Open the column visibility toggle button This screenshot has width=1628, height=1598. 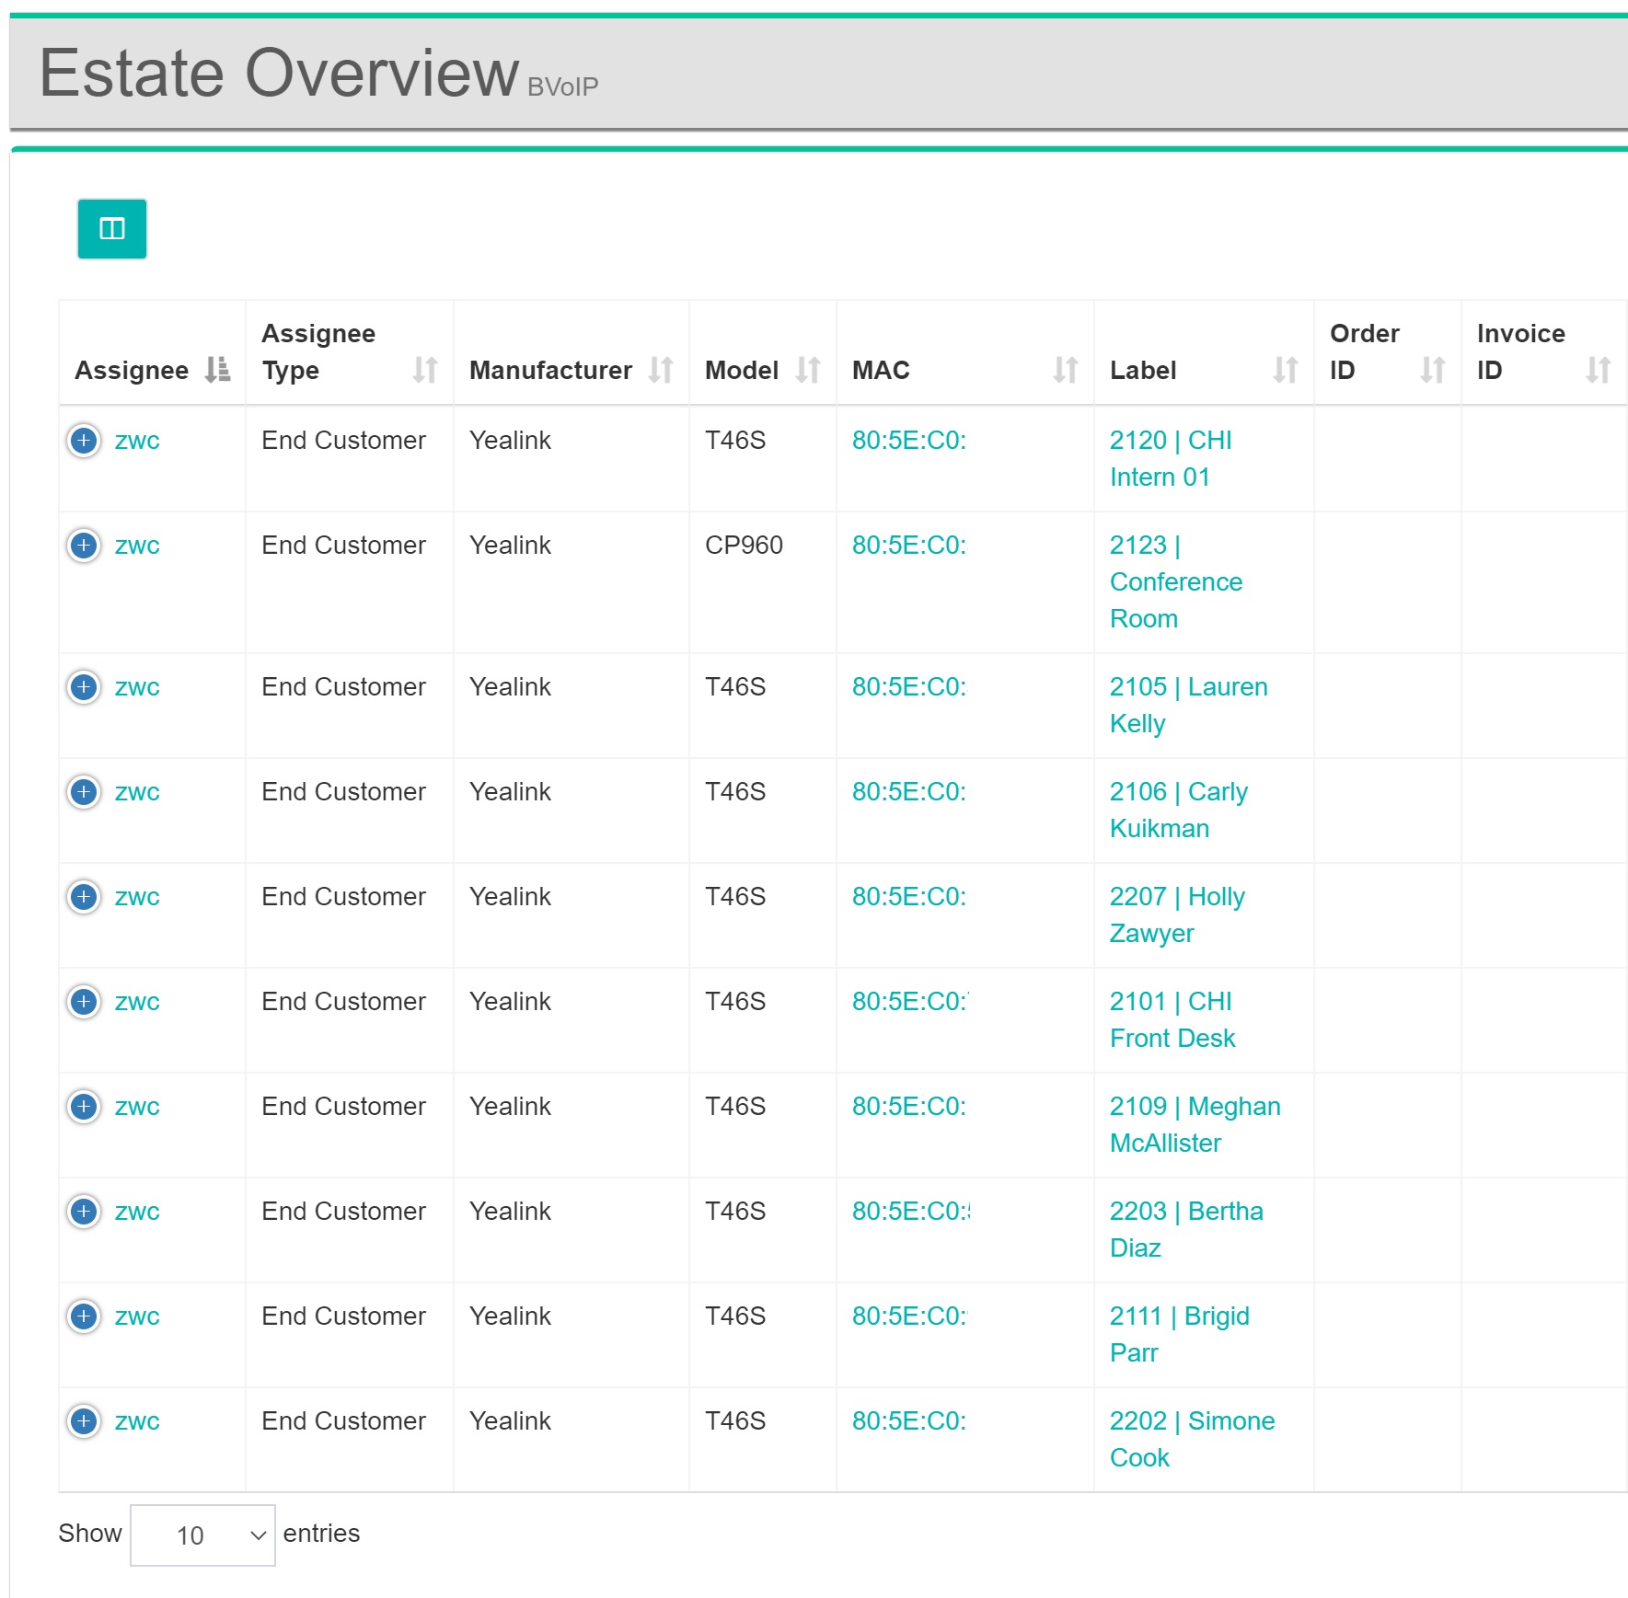111,228
